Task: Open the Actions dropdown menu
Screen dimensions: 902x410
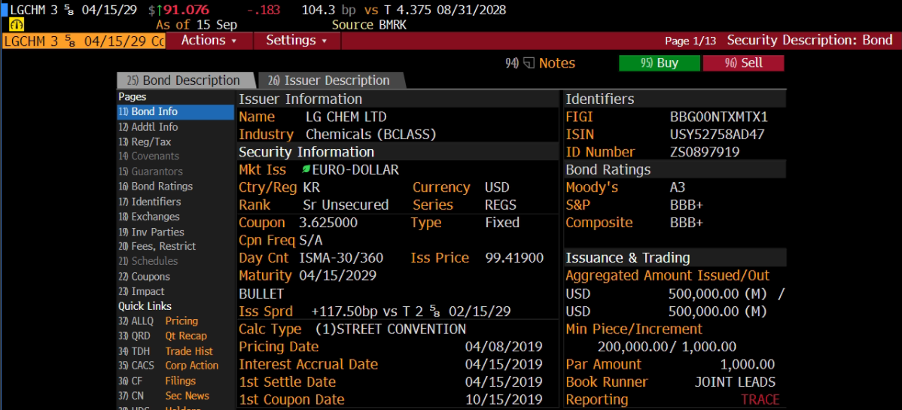Action: (x=209, y=41)
